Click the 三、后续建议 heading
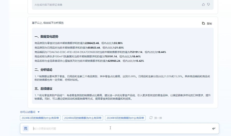The width and height of the screenshot is (231, 136). [43, 89]
